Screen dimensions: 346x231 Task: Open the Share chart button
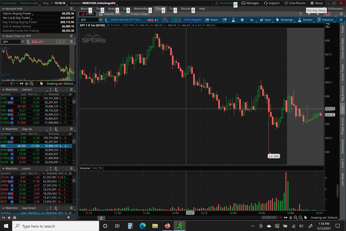[211, 20]
